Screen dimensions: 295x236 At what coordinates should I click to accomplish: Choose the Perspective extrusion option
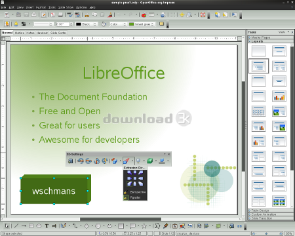pyautogui.click(x=135, y=192)
